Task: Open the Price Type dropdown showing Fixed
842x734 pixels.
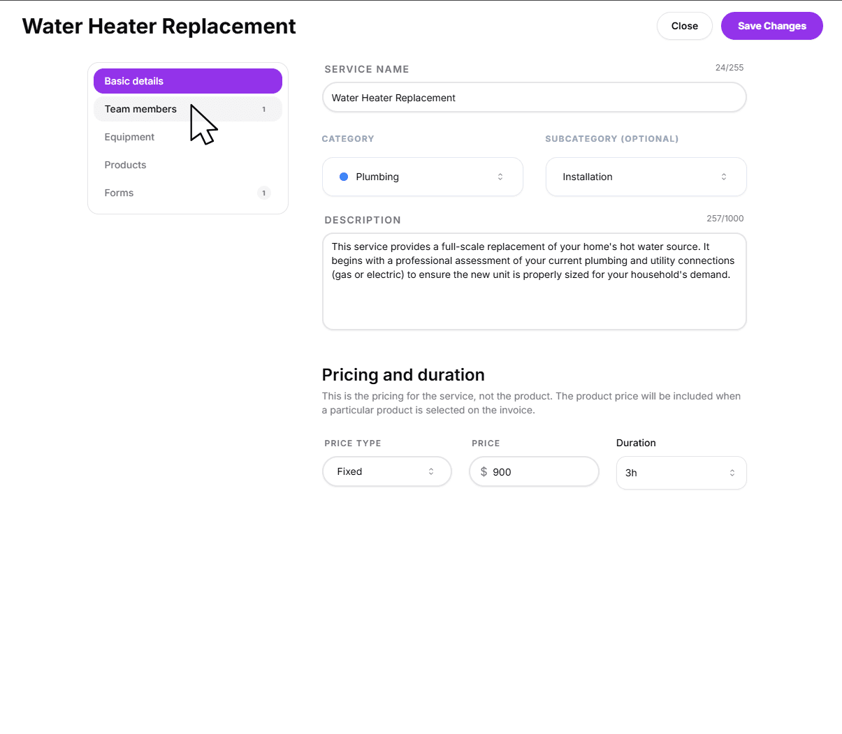Action: pos(386,471)
